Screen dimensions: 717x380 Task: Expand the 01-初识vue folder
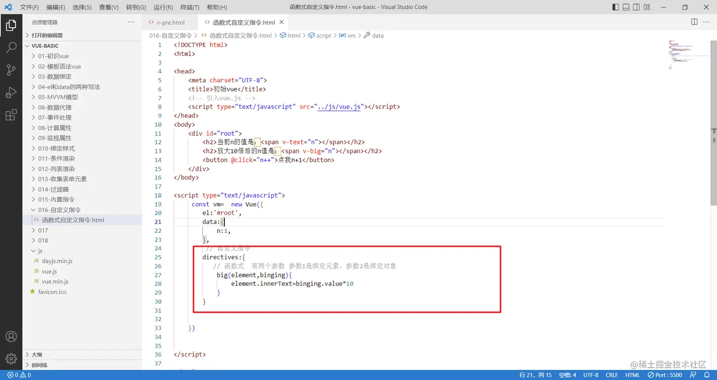coord(82,56)
